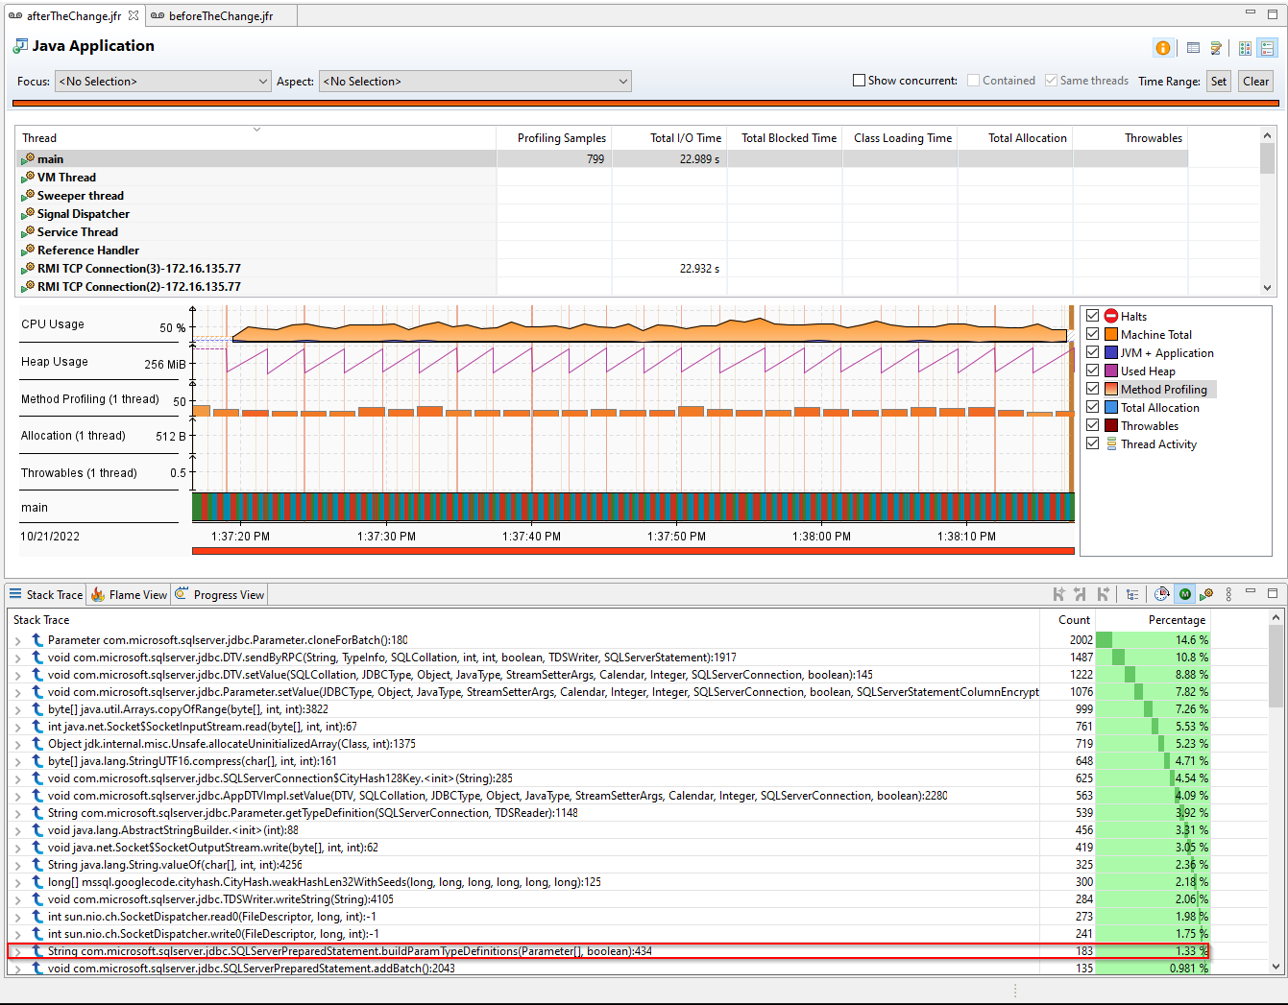Image resolution: width=1288 pixels, height=1005 pixels.
Task: Toggle tree view icon in Stack Trace toolbar
Action: click(1132, 594)
